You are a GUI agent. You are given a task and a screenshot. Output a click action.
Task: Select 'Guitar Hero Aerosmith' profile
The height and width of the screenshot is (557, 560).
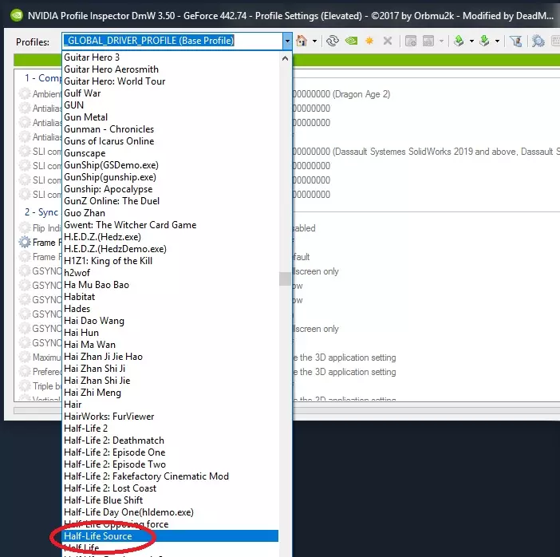coord(171,69)
